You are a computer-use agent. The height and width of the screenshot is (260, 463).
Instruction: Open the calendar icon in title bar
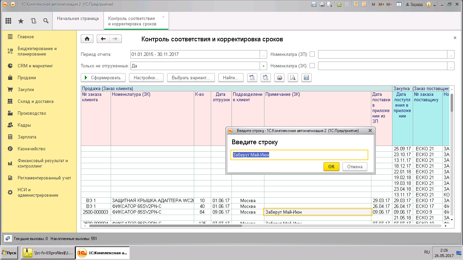point(364,4)
